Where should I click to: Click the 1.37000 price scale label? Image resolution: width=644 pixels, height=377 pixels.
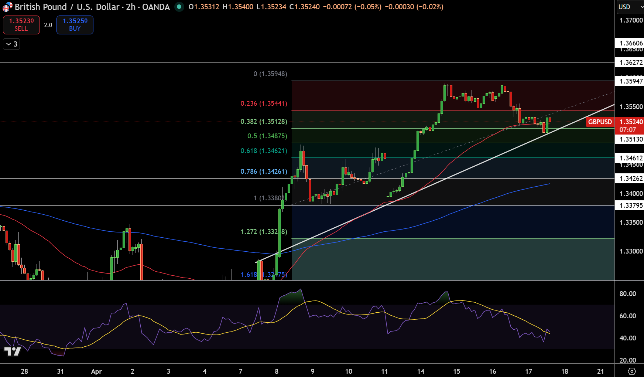631,20
